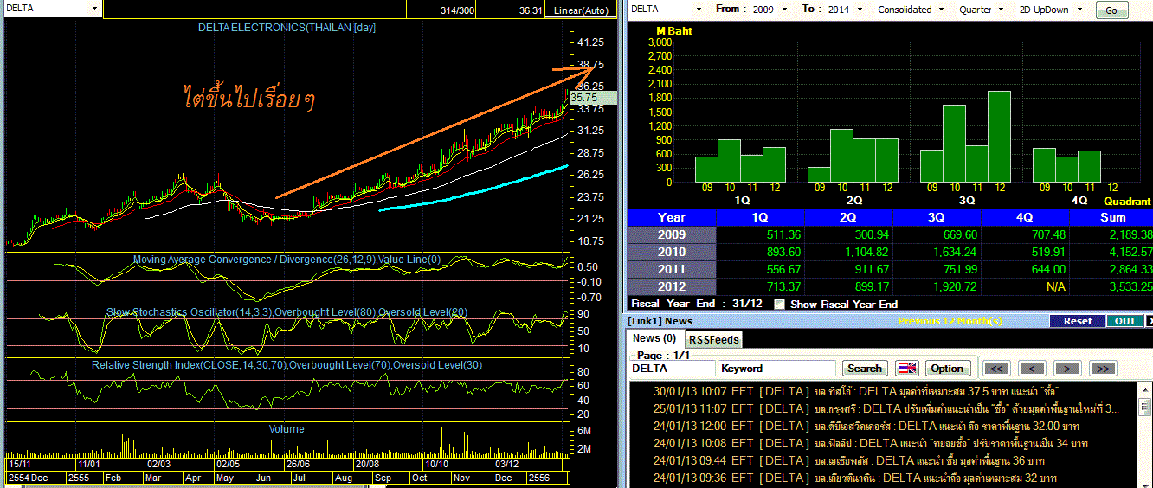The height and width of the screenshot is (488, 1153).
Task: Click the 2Q 2009 green bar in chart
Action: point(819,175)
